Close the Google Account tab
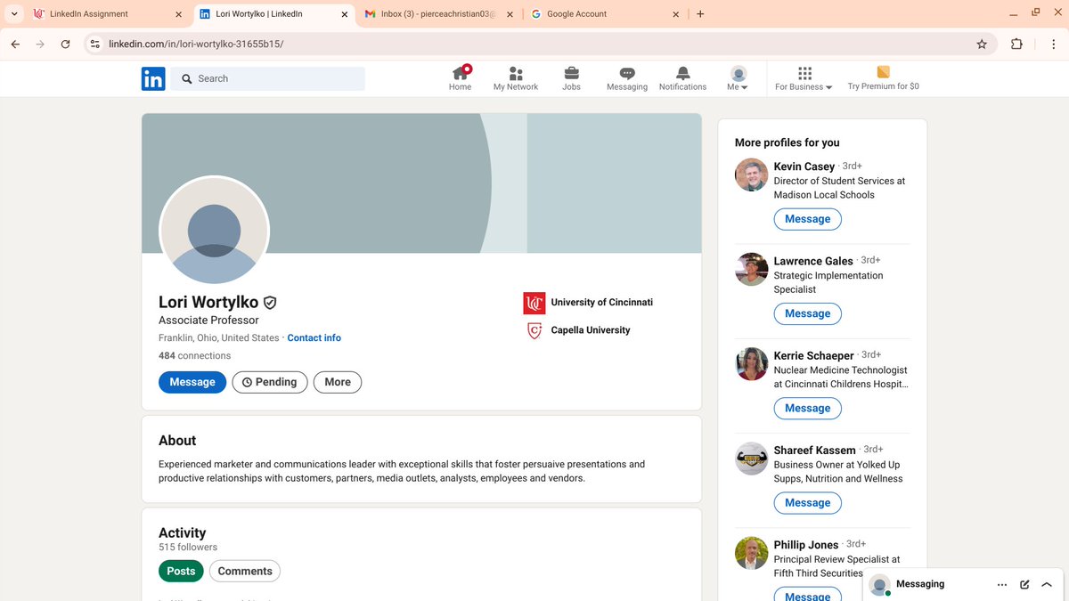The width and height of the screenshot is (1069, 601). [x=676, y=14]
